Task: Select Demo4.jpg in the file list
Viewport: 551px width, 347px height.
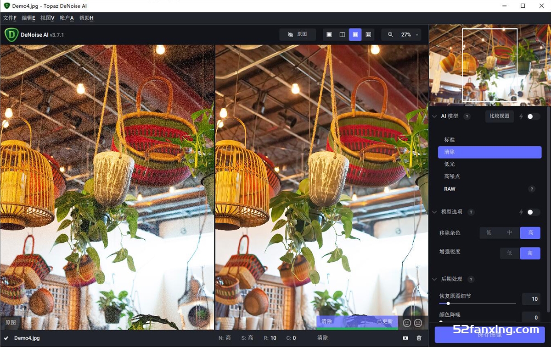Action: pyautogui.click(x=27, y=338)
